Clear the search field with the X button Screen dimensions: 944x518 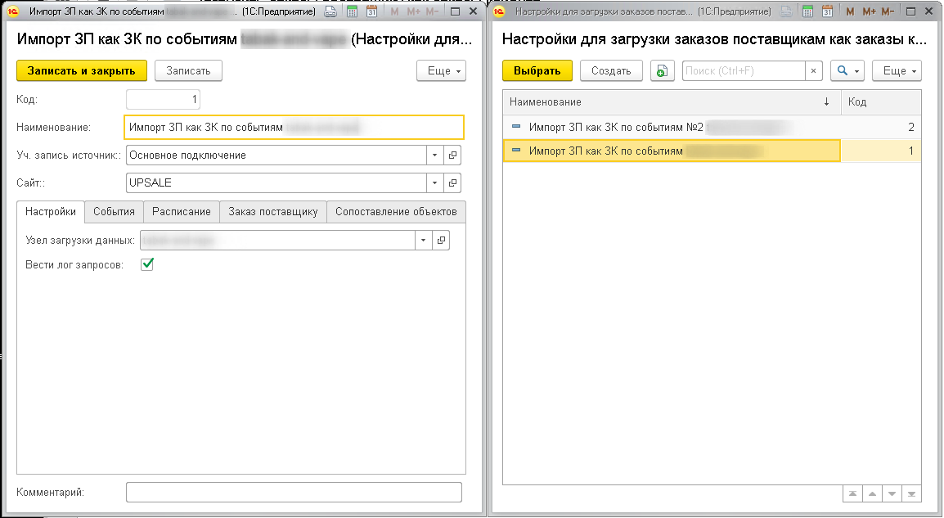(813, 71)
